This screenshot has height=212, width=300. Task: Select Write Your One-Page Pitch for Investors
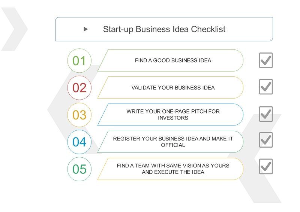pos(171,115)
